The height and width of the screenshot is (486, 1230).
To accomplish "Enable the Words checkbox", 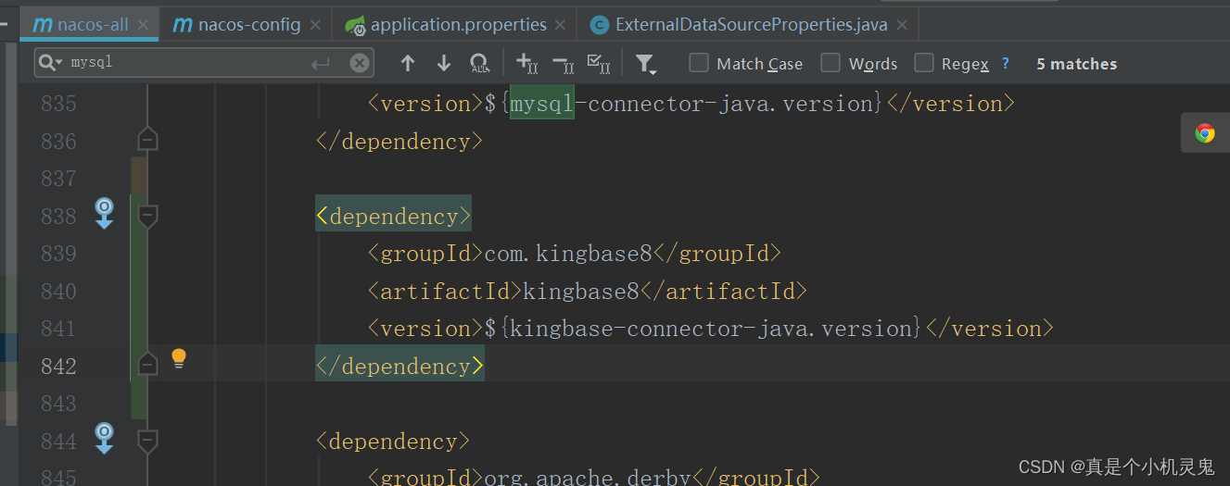I will [831, 63].
